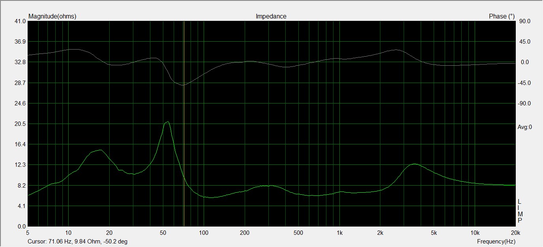Click the '5k' frequency axis label
Image resolution: width=543 pixels, height=247 pixels.
(434, 232)
